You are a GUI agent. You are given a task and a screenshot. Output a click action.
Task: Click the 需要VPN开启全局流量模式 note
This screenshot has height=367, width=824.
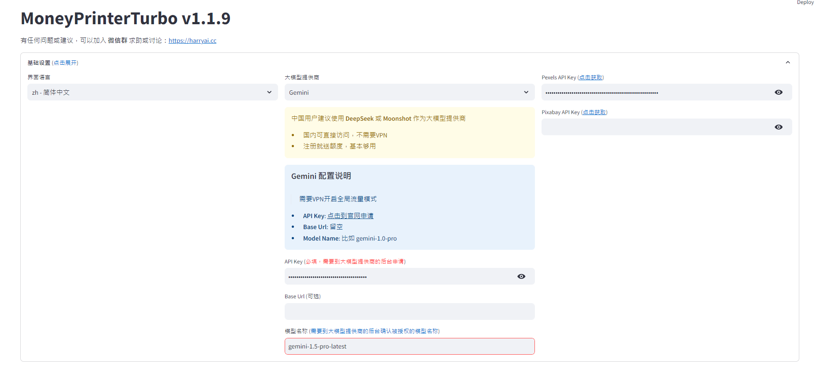click(x=338, y=199)
